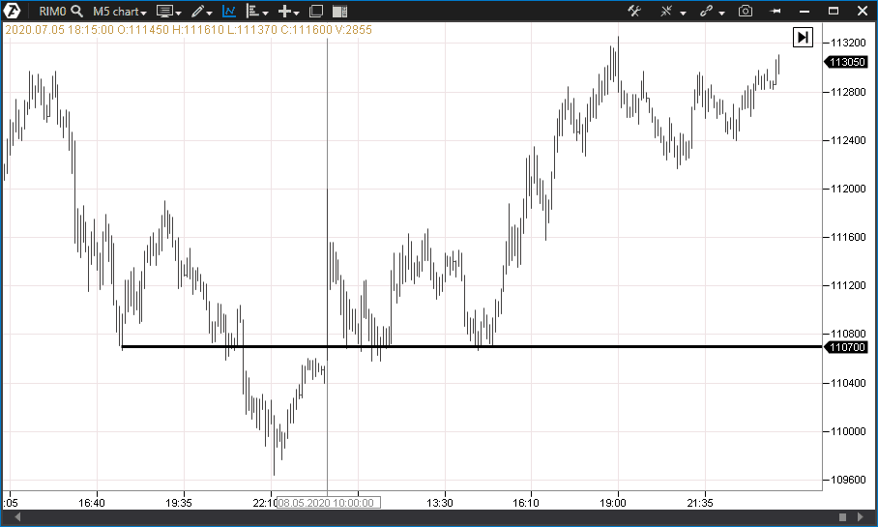Maximize the chart window
878x527 pixels.
pos(834,11)
